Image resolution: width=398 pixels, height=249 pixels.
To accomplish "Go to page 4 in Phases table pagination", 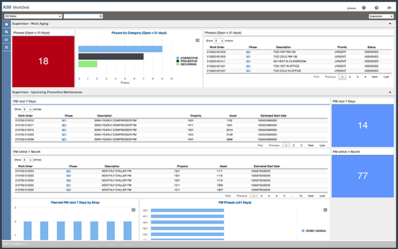I will (x=365, y=77).
